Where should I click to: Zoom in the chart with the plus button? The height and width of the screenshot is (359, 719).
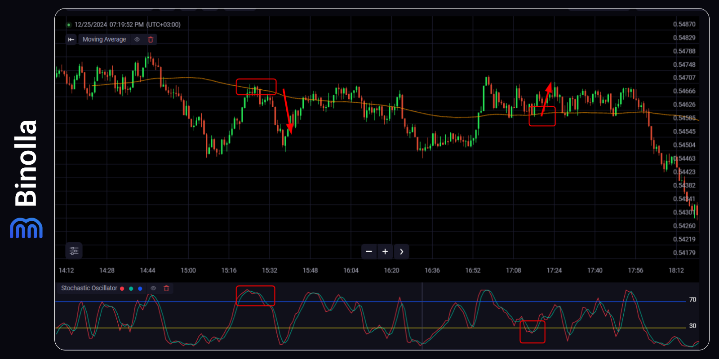point(385,252)
